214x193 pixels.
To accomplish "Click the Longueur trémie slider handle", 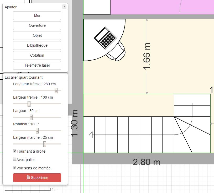I will pos(56,90).
